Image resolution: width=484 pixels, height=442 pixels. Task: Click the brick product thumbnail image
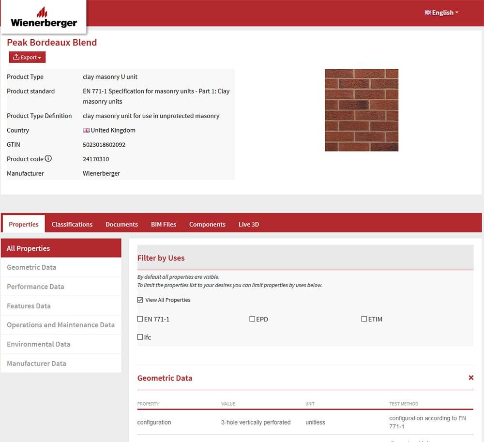coord(362,110)
